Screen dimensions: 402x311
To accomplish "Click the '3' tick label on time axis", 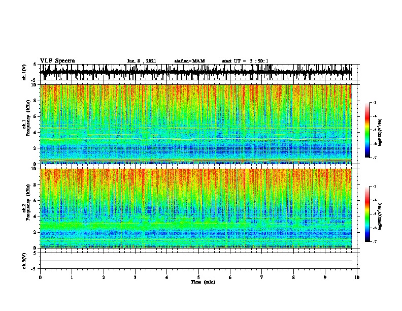I will 135,277.
